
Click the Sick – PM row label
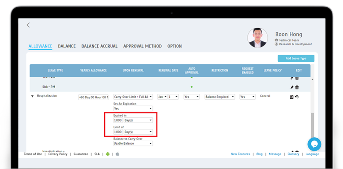(48, 87)
